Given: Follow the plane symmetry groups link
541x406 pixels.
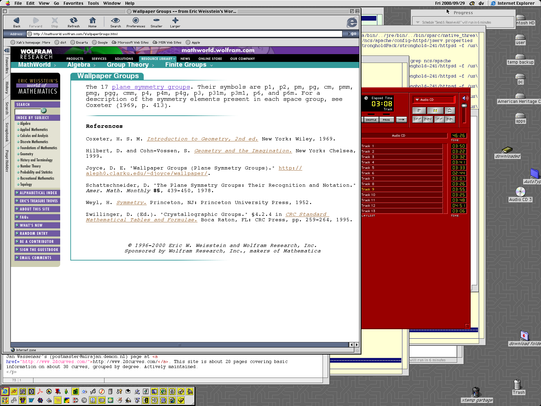Looking at the screenshot, I should pos(151,87).
